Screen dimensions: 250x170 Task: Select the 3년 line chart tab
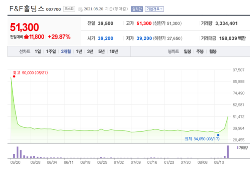(x=90, y=52)
